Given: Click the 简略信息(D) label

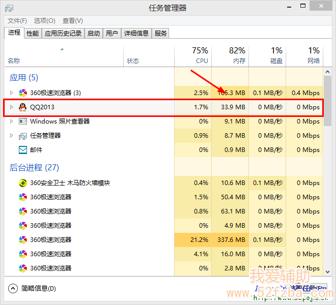Looking at the screenshot, I should click(x=39, y=289).
